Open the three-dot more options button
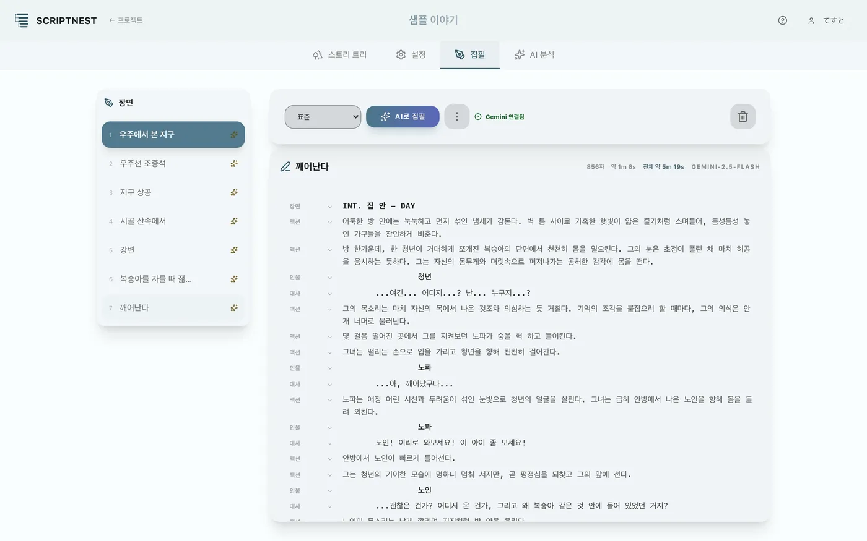This screenshot has height=541, width=867. pyautogui.click(x=457, y=117)
